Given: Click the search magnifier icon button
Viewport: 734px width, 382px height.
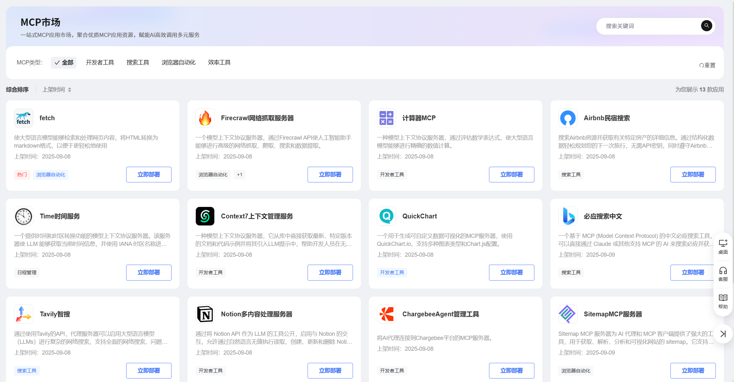Looking at the screenshot, I should click(x=706, y=26).
